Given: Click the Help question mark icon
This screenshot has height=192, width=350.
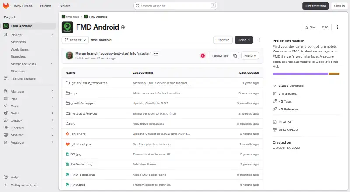Looking at the screenshot, I should coord(6,177).
